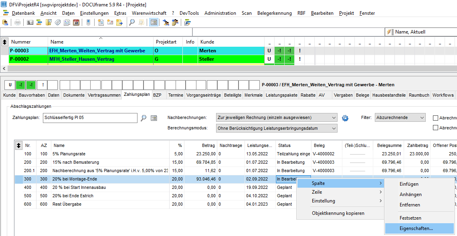
Task: Click the Name, Aktuell filter field
Action: (x=421, y=32)
